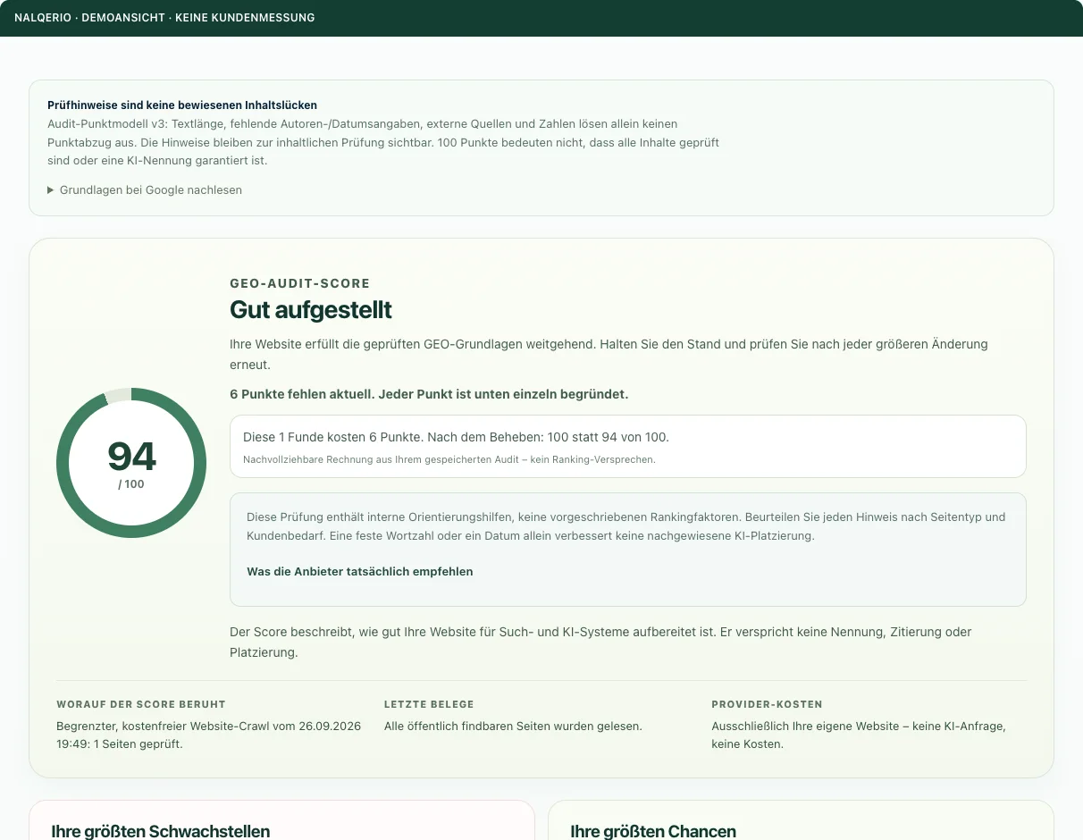This screenshot has height=840, width=1083.
Task: Click the 'GEO-AUDIT-SCORE' label
Action: click(299, 283)
